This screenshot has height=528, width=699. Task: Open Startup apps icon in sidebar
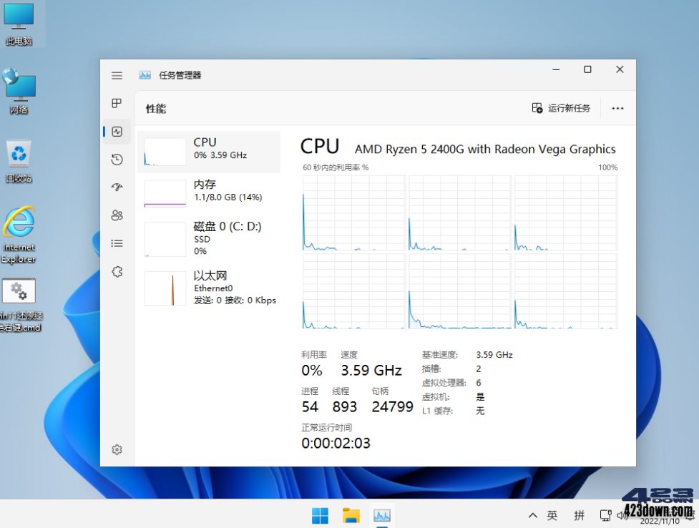(117, 187)
